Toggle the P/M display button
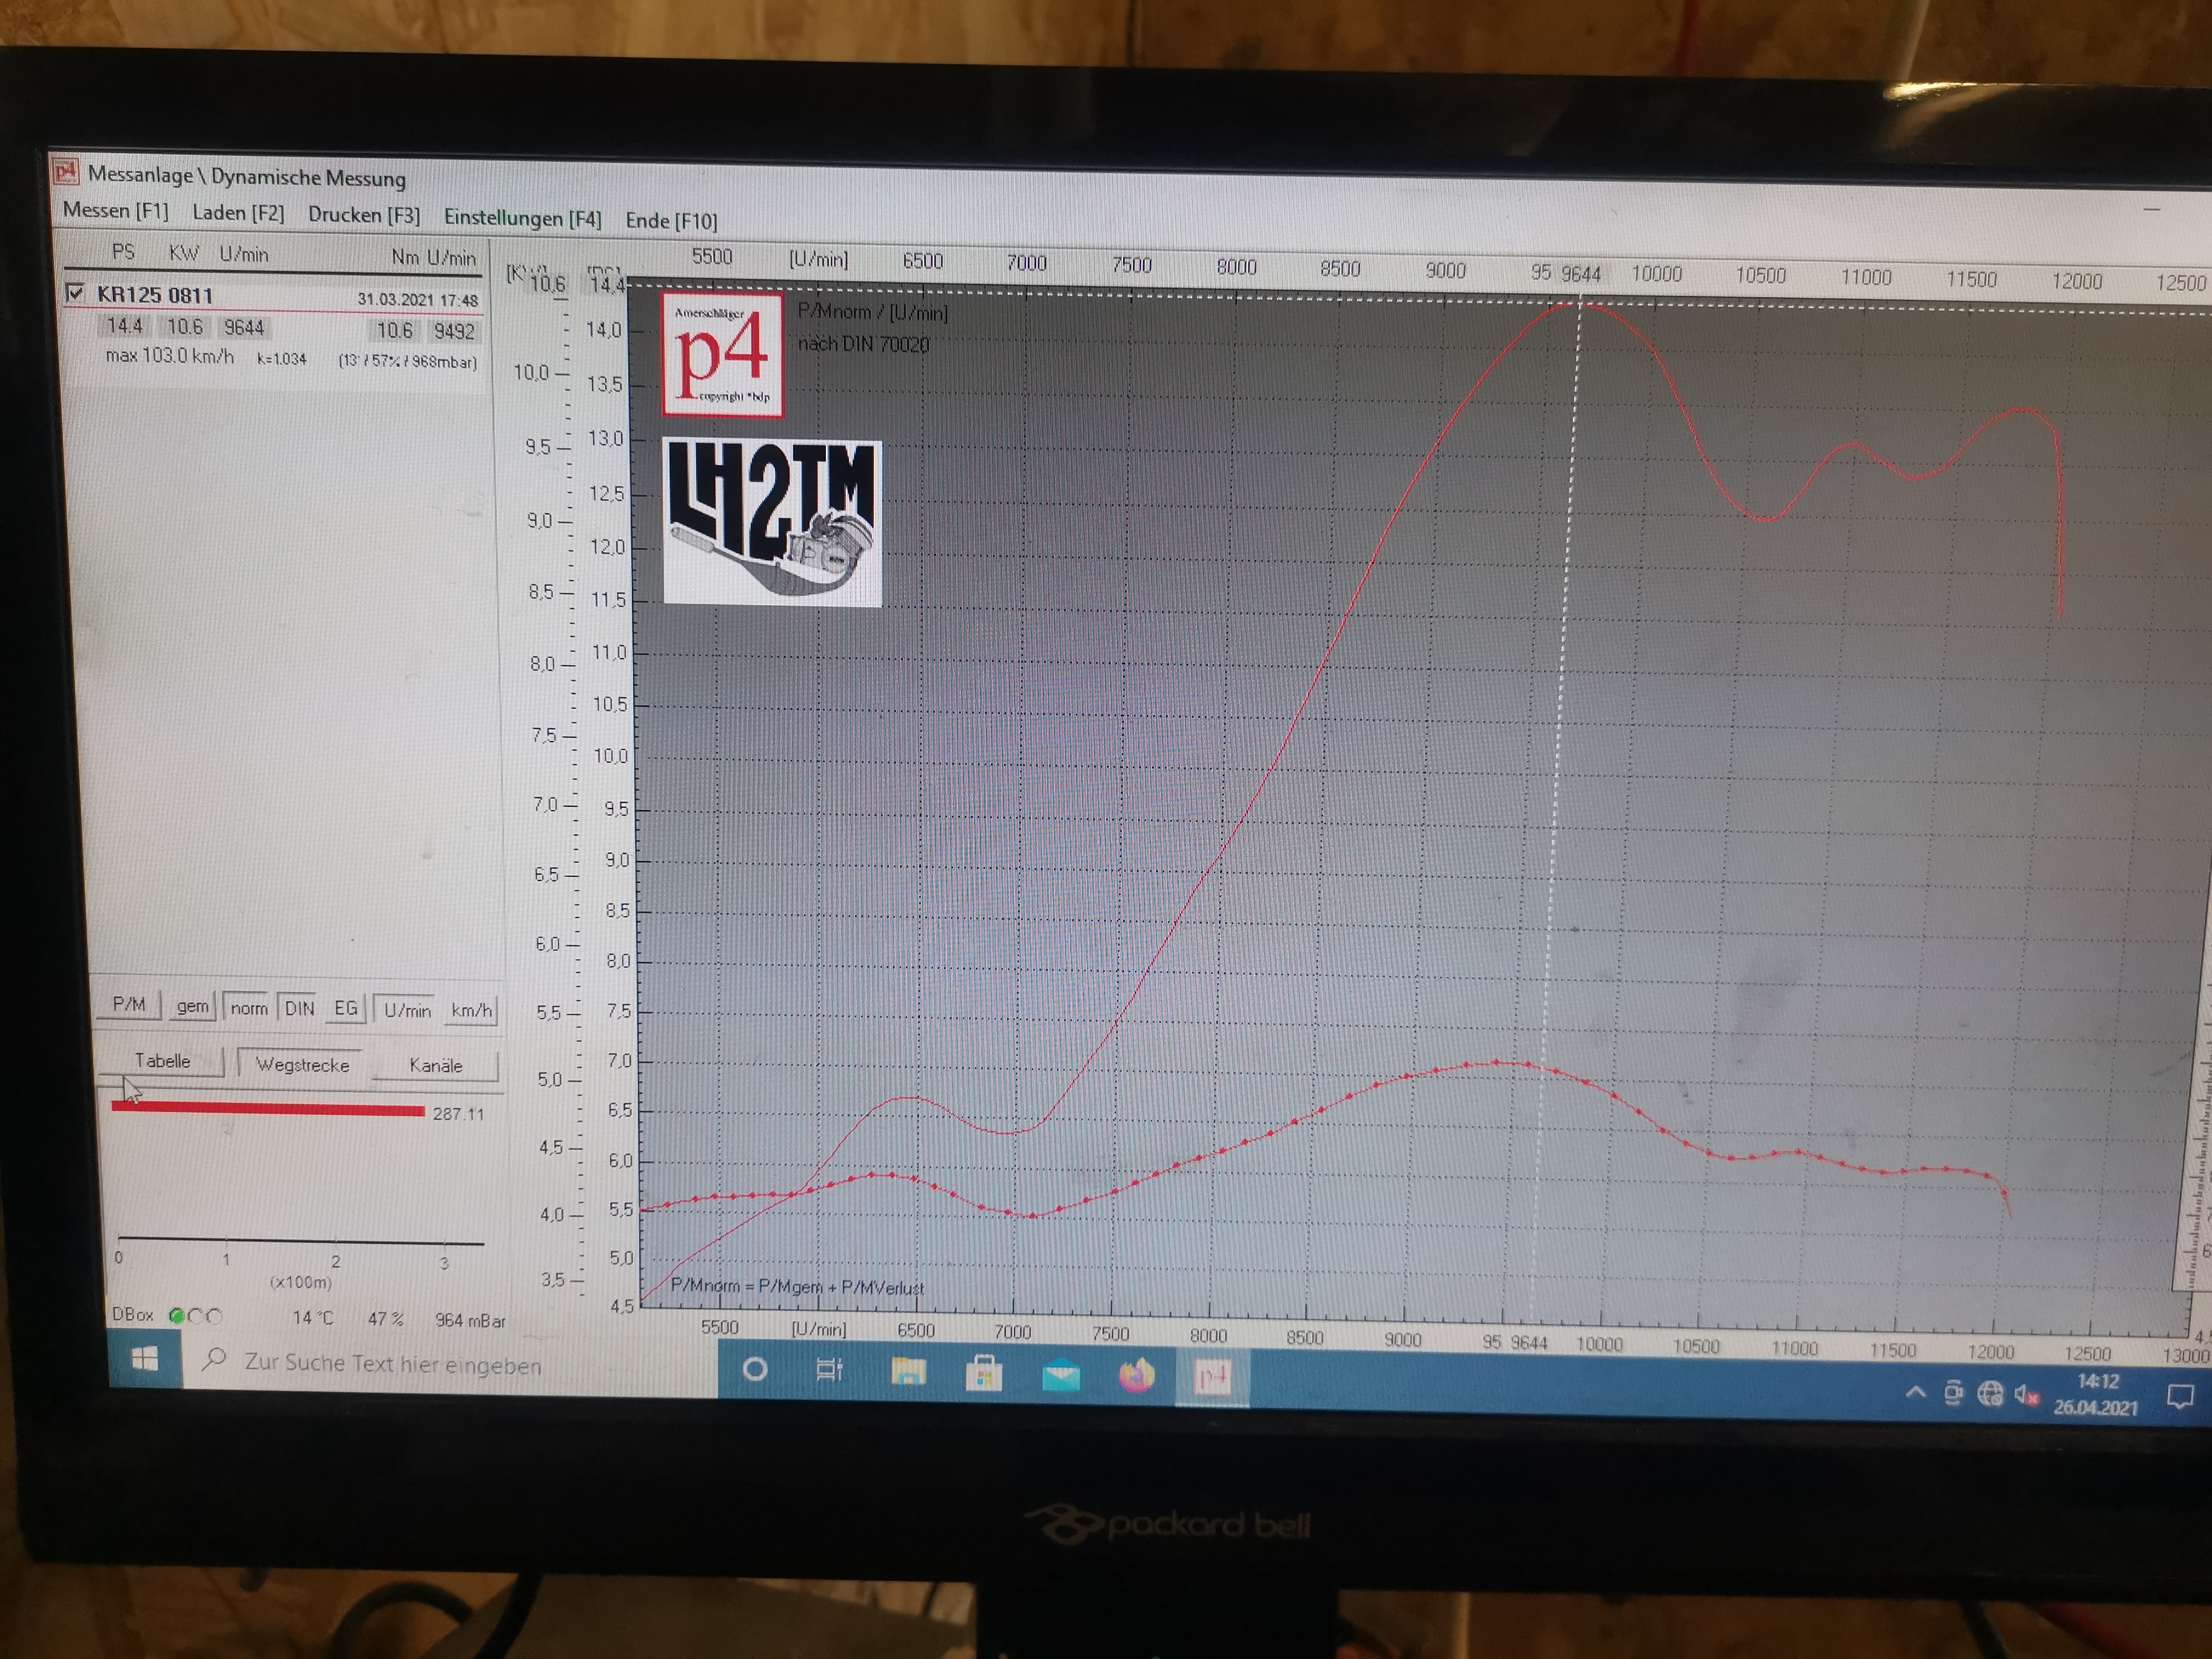Viewport: 2212px width, 1659px height. (x=128, y=1004)
